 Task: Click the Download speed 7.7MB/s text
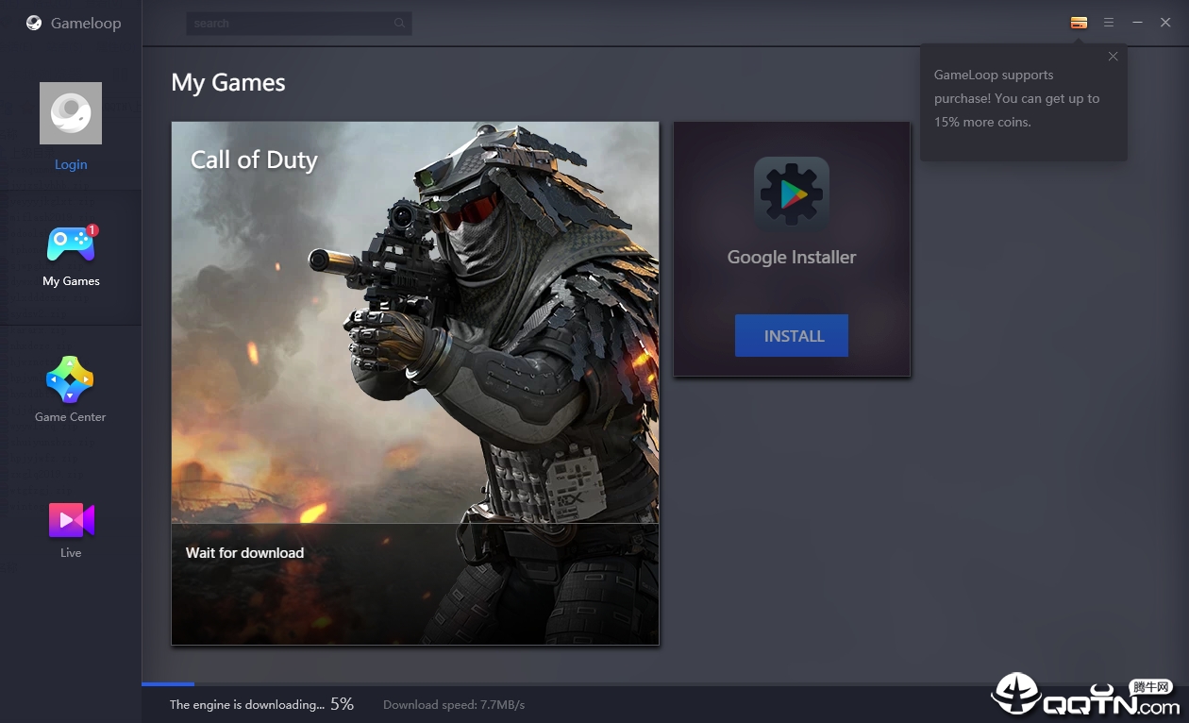tap(454, 705)
